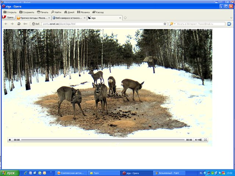Open the Windows пуск (Start) menu

(x=10, y=173)
